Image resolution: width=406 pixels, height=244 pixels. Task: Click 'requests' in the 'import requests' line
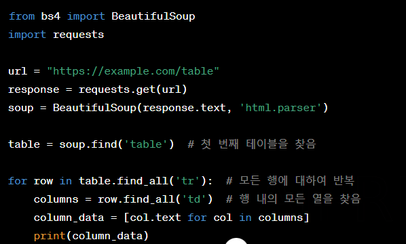click(78, 35)
